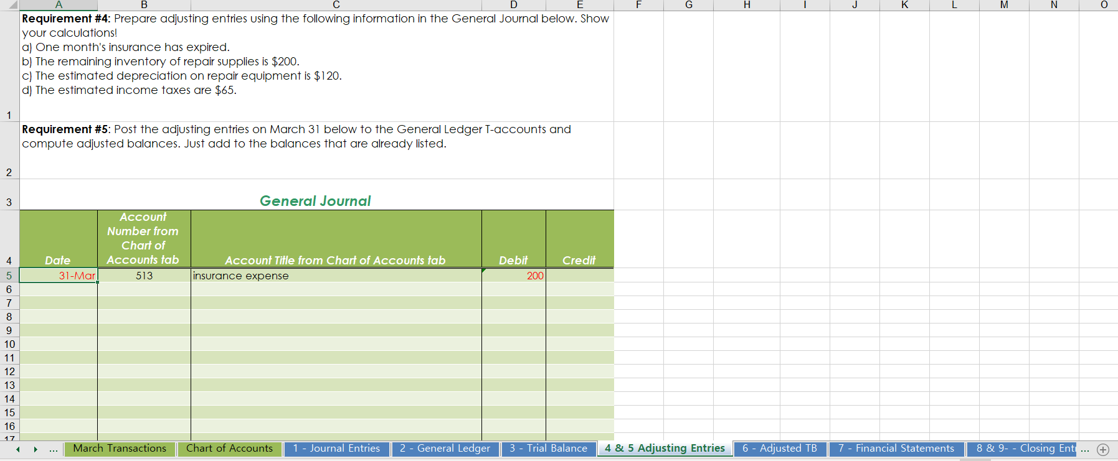Select row 2 by its row header
1118x461 pixels.
(9, 151)
